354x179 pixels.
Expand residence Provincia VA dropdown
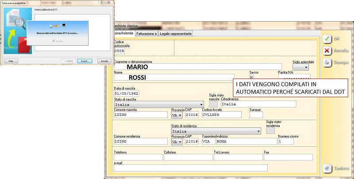coord(180,142)
